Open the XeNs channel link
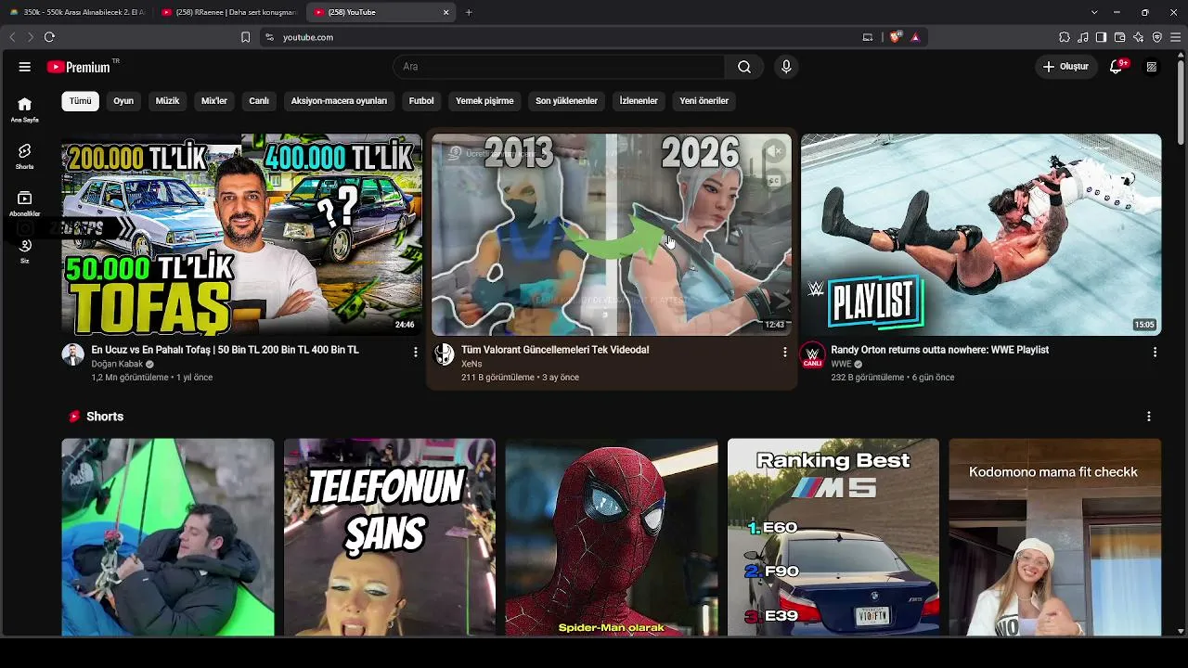This screenshot has width=1188, height=668. click(471, 365)
